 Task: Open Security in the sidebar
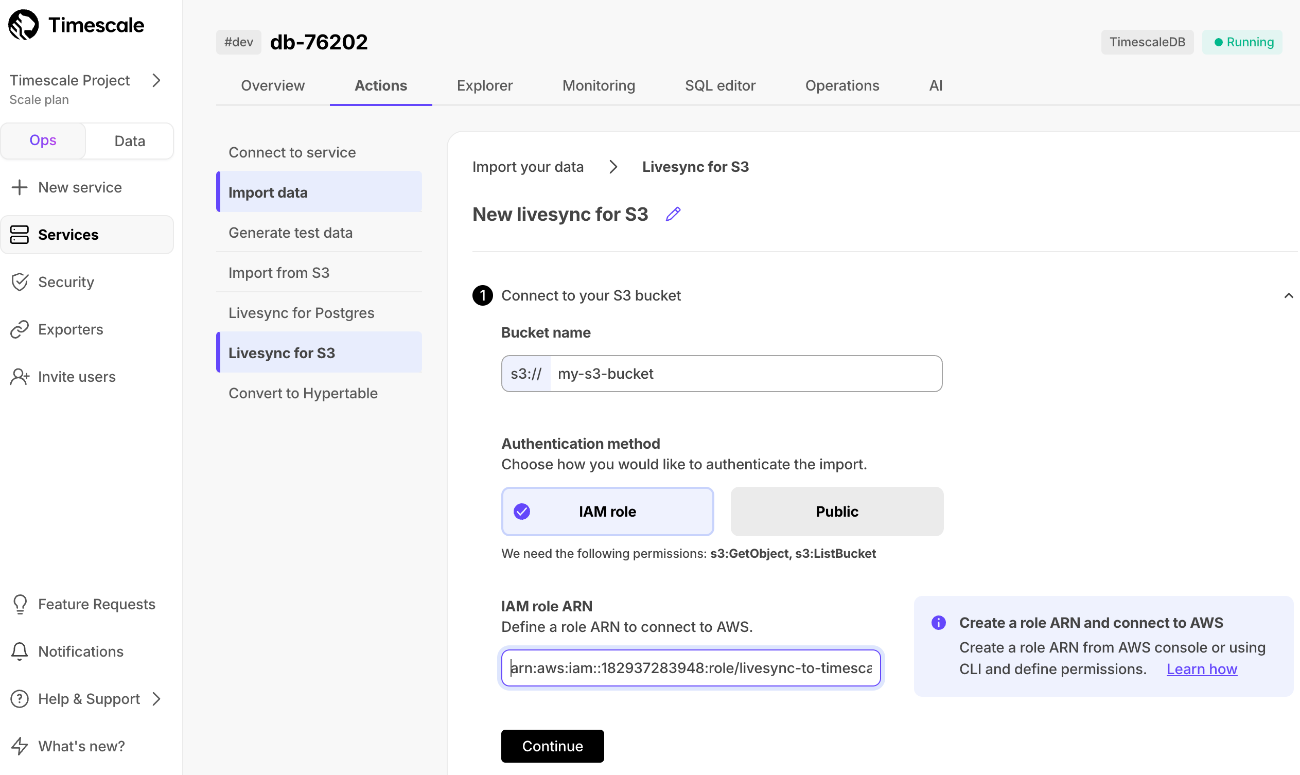(x=87, y=282)
